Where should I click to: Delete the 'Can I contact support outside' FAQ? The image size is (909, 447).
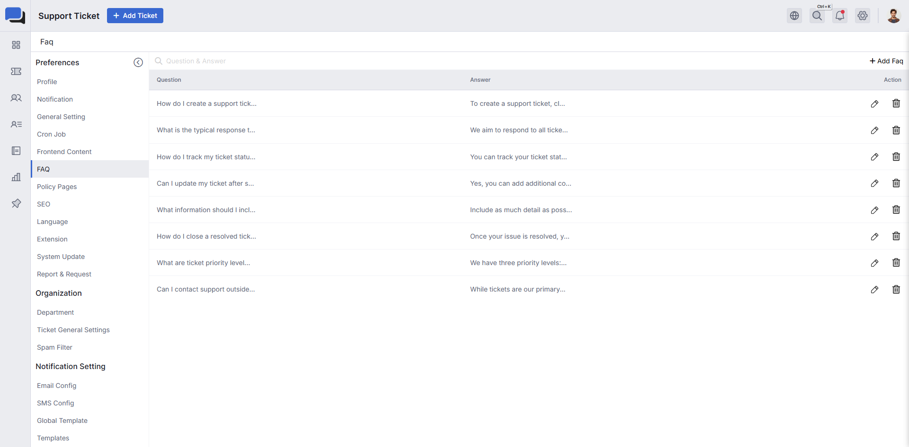click(896, 289)
